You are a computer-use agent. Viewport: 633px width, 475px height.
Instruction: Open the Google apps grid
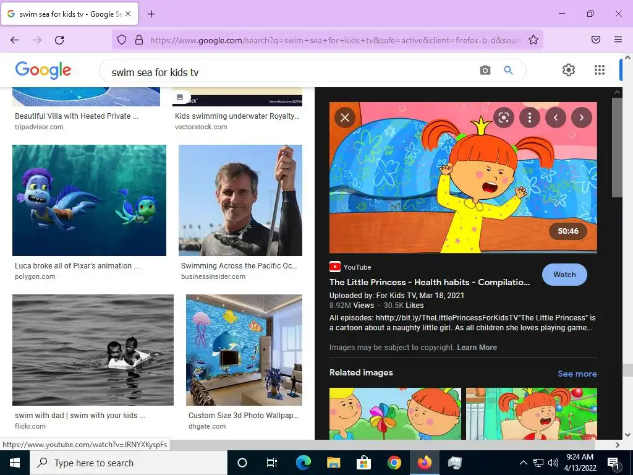[x=600, y=70]
